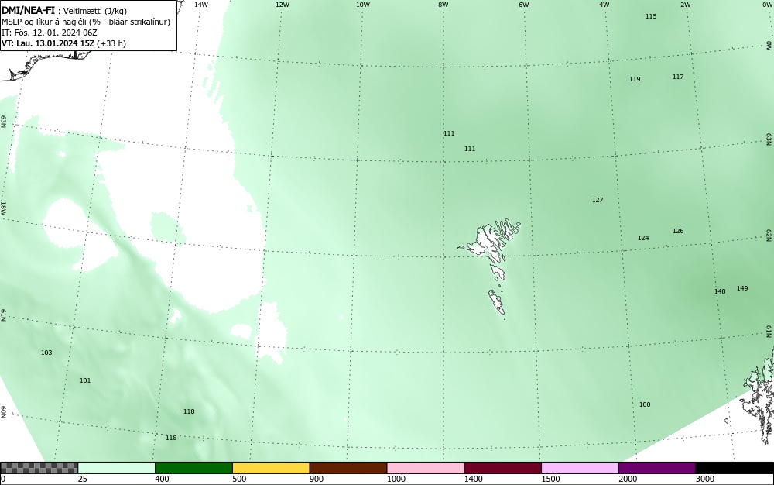Click the "DMI/NEA-FI" title text
This screenshot has width=774, height=485.
(x=28, y=10)
